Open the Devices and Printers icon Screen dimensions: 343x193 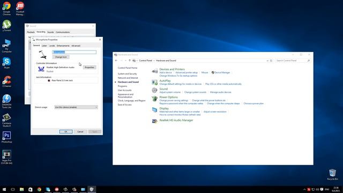tap(155, 71)
